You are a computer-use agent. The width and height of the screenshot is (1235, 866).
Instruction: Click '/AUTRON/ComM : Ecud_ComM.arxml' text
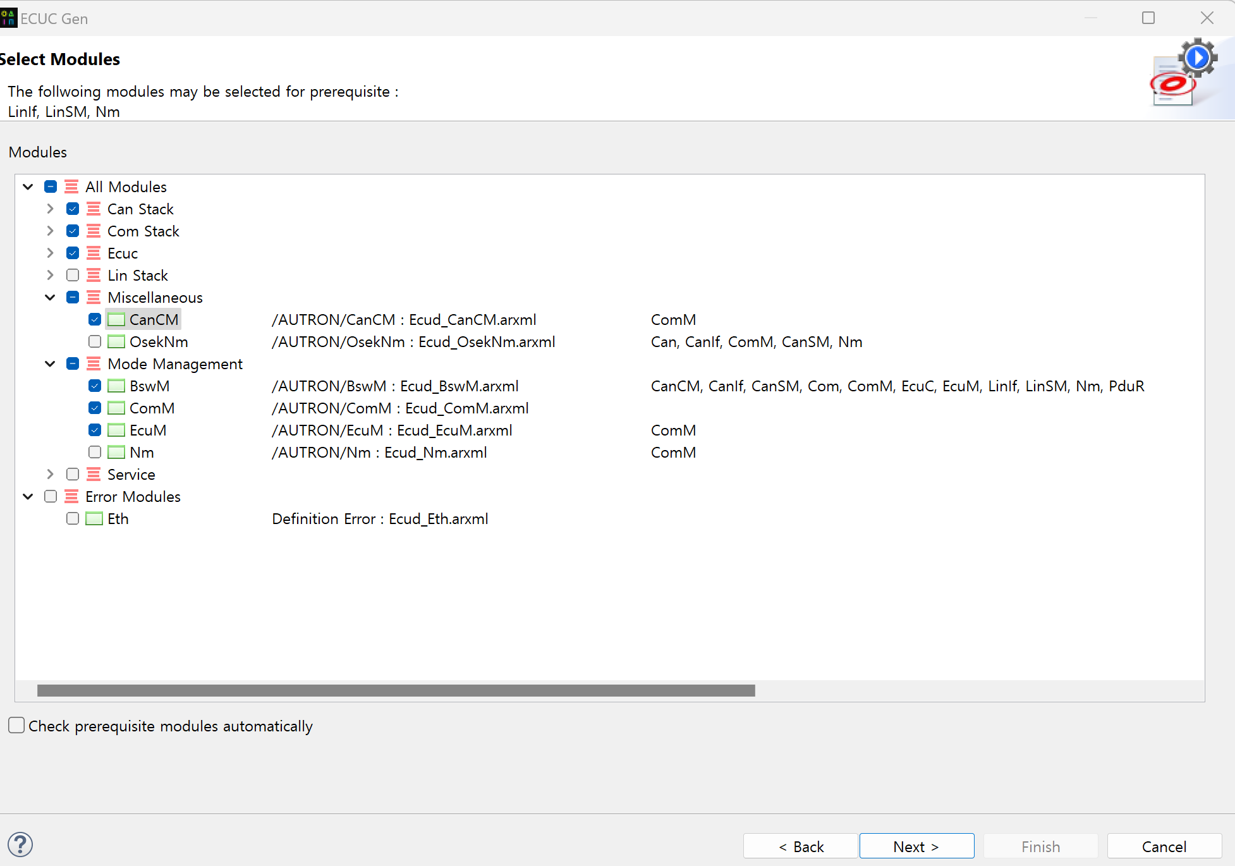pyautogui.click(x=400, y=408)
